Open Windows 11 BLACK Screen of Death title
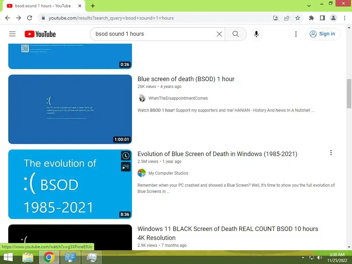 228,233
